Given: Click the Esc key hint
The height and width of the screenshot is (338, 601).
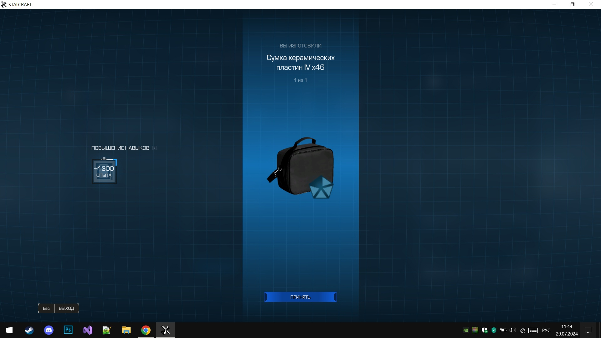Looking at the screenshot, I should click(46, 308).
